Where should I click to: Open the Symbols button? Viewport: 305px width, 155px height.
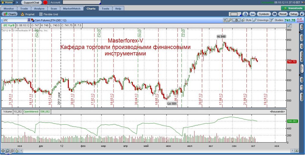264,14
